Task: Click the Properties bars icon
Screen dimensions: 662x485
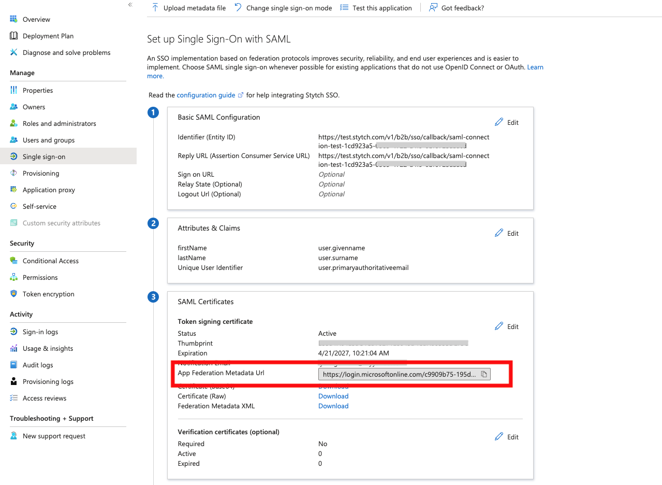Action: tap(13, 90)
